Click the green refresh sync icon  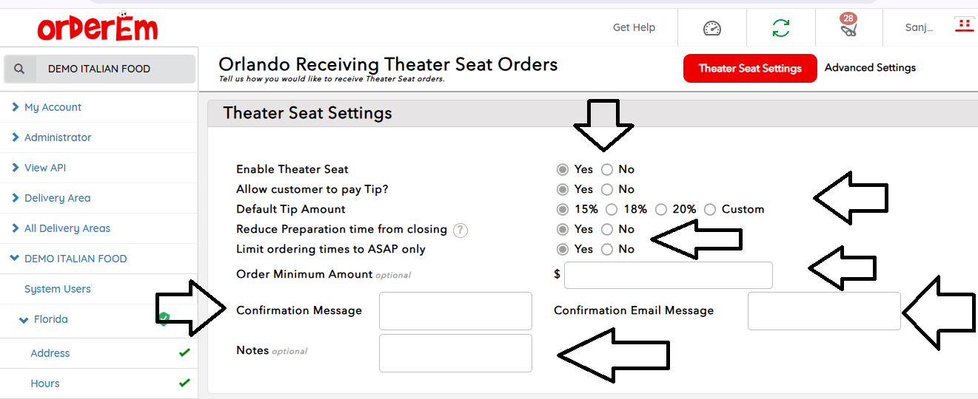point(780,28)
